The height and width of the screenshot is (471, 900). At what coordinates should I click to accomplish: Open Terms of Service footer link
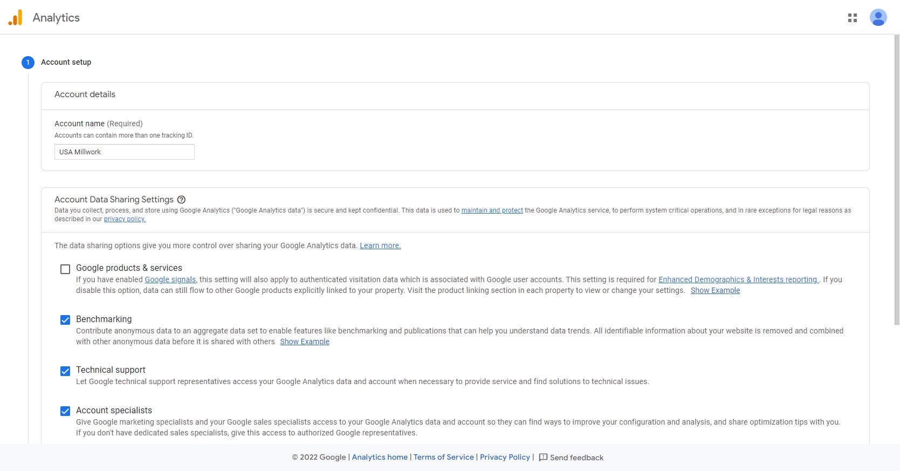pos(444,457)
